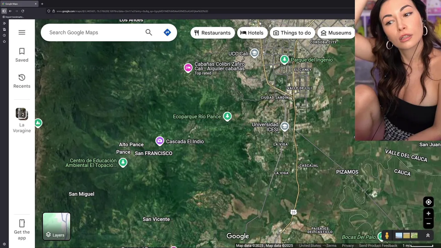The height and width of the screenshot is (248, 441).
Task: Switch to the Google Maps browser tab
Action: click(19, 4)
